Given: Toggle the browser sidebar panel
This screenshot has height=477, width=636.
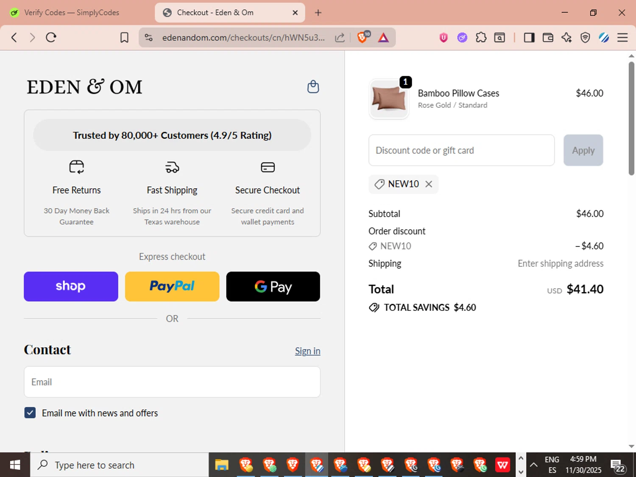Looking at the screenshot, I should tap(529, 37).
